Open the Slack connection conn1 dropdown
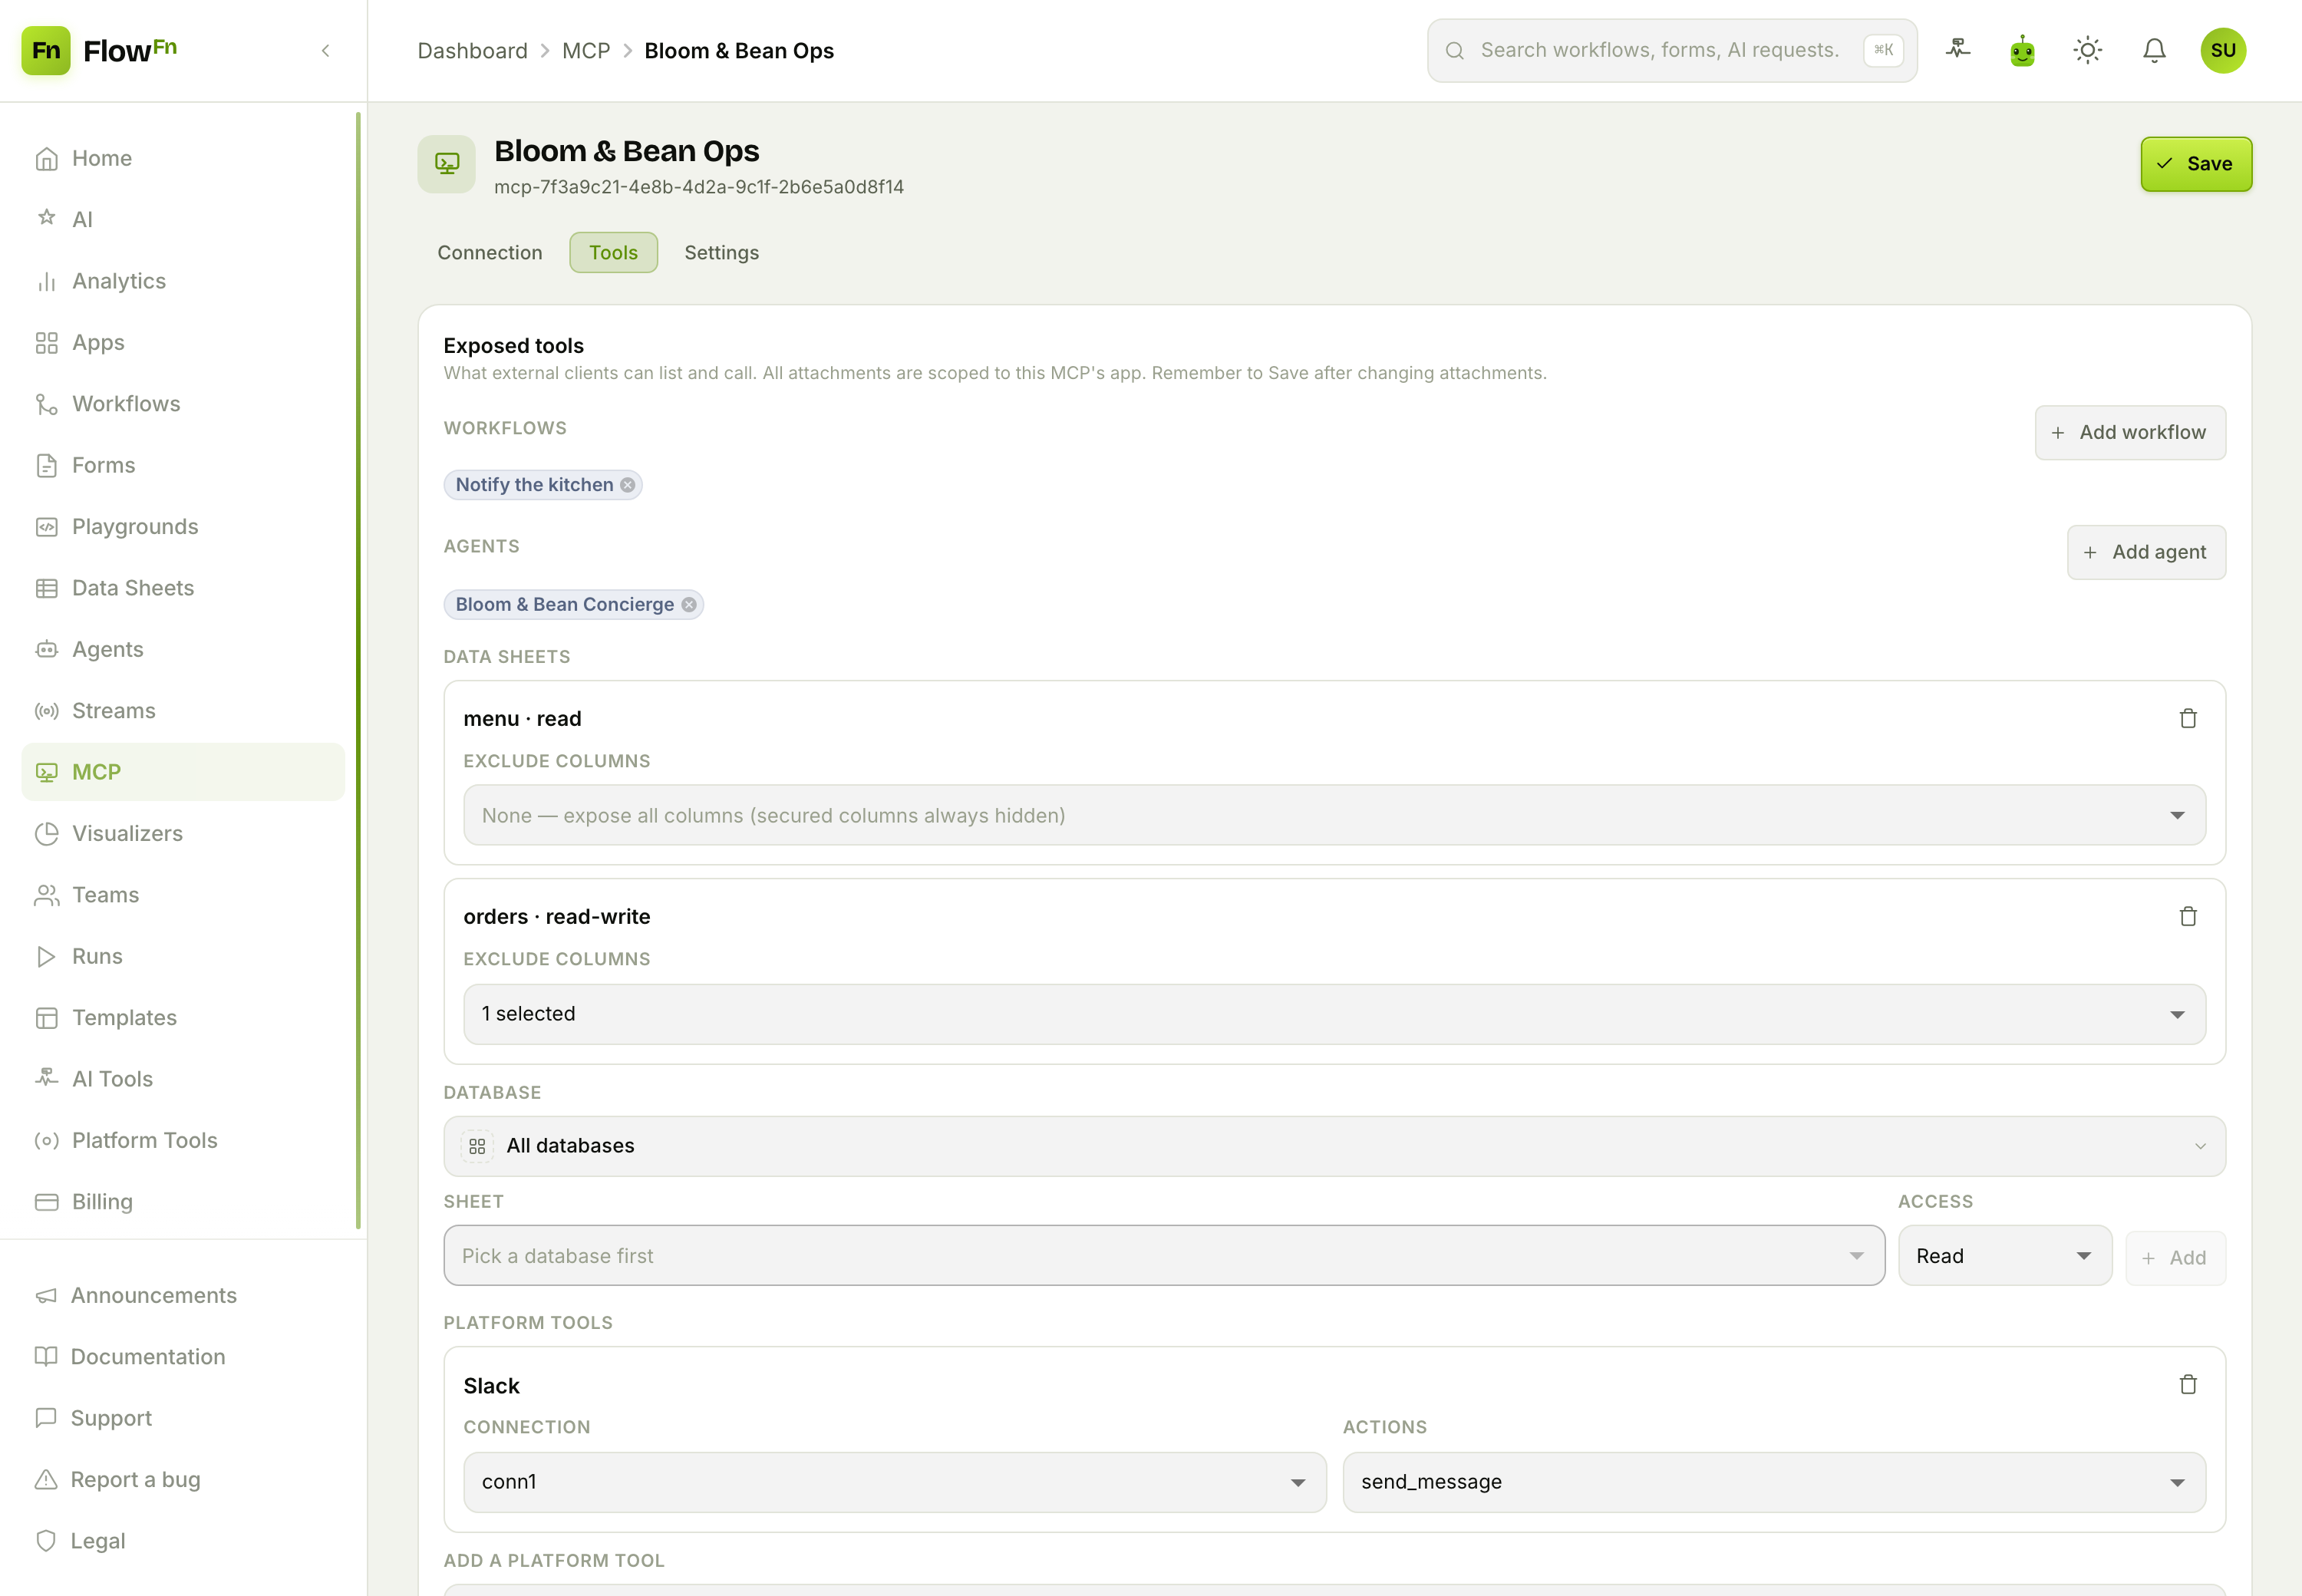This screenshot has width=2302, height=1596. point(894,1482)
